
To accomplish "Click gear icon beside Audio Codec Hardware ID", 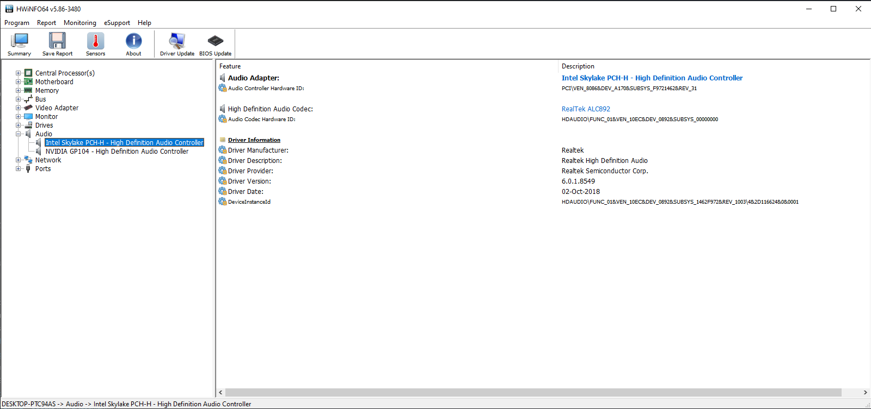I will [223, 119].
